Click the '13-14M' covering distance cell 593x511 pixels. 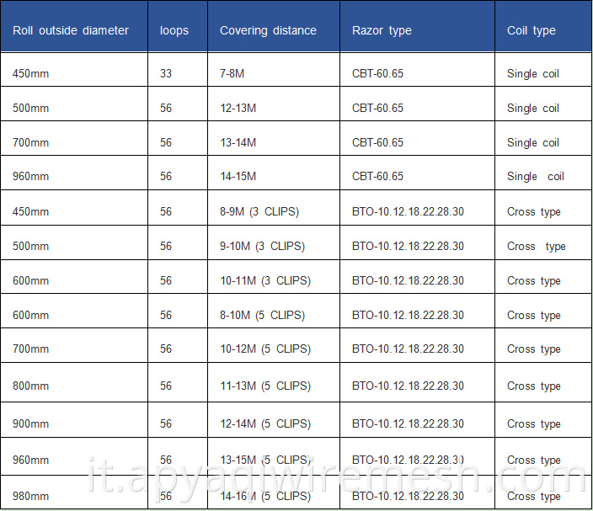[274, 138]
